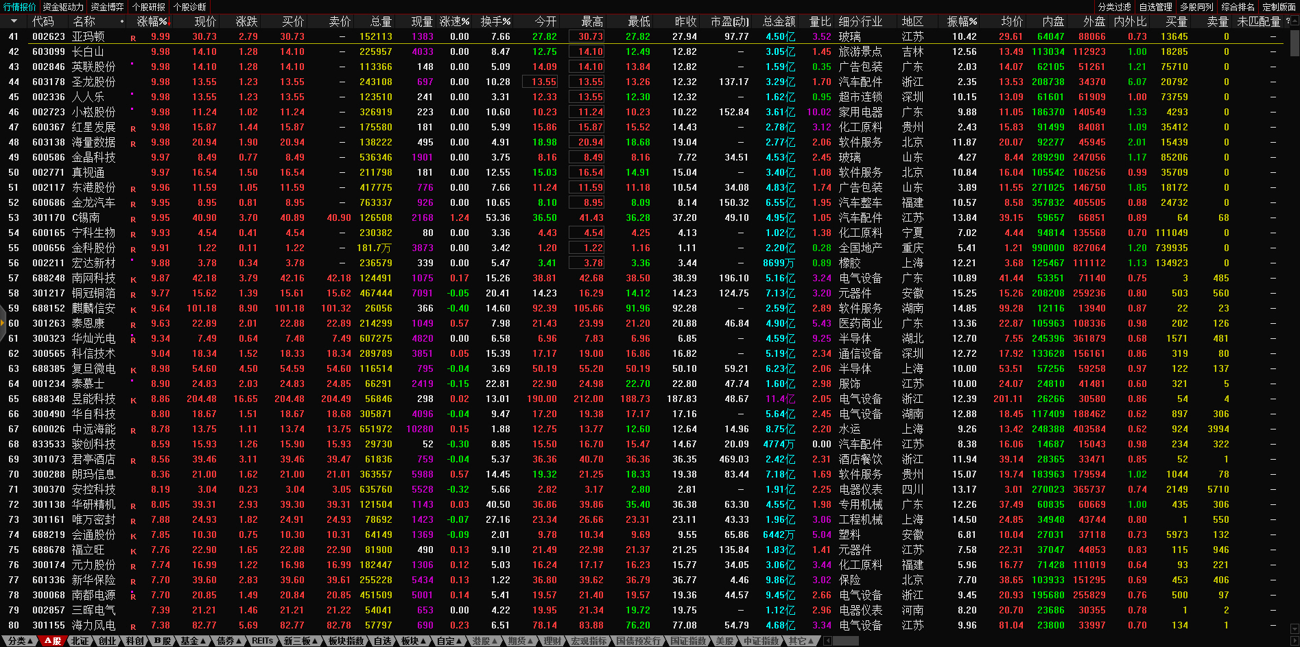1300x647 pixels.
Task: Click the R marker beside 亚玛顿
Action: pyautogui.click(x=133, y=38)
